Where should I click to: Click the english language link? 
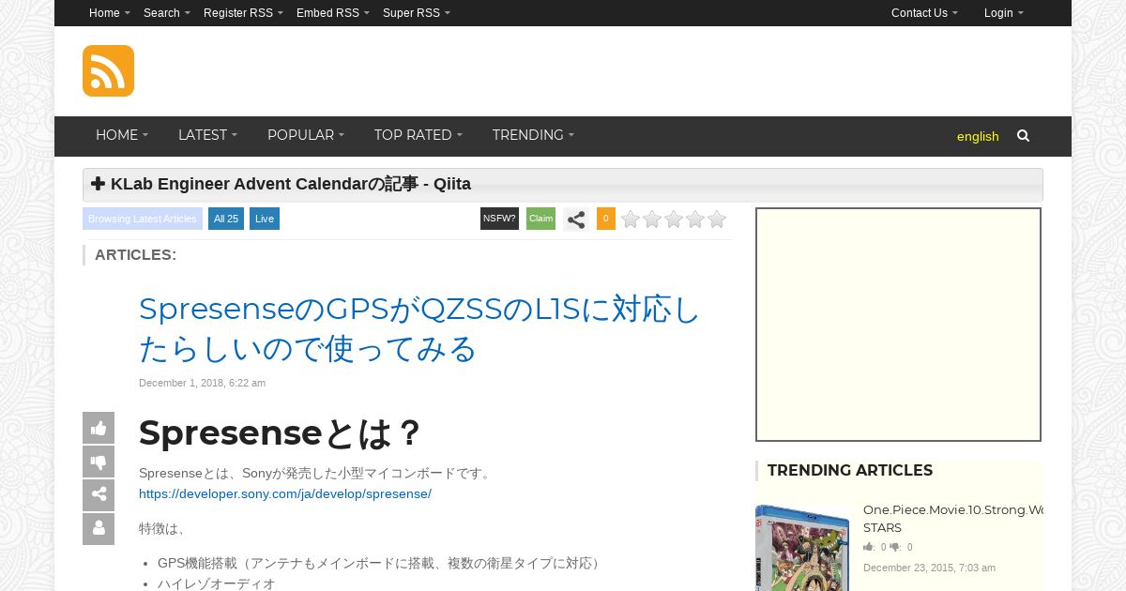point(978,136)
